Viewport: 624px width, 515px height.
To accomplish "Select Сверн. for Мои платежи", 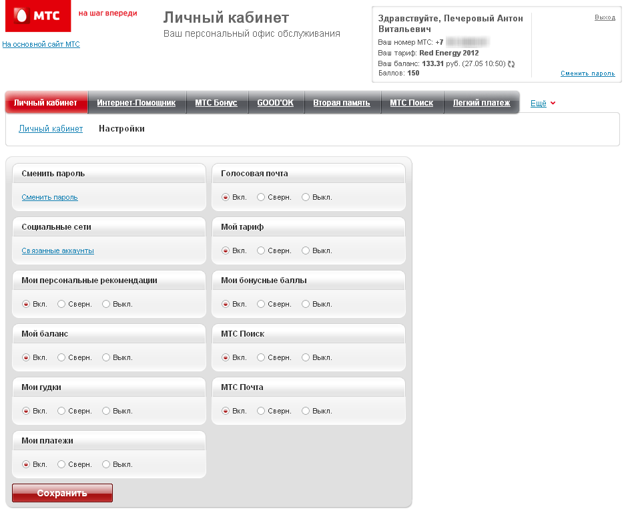I will click(61, 464).
